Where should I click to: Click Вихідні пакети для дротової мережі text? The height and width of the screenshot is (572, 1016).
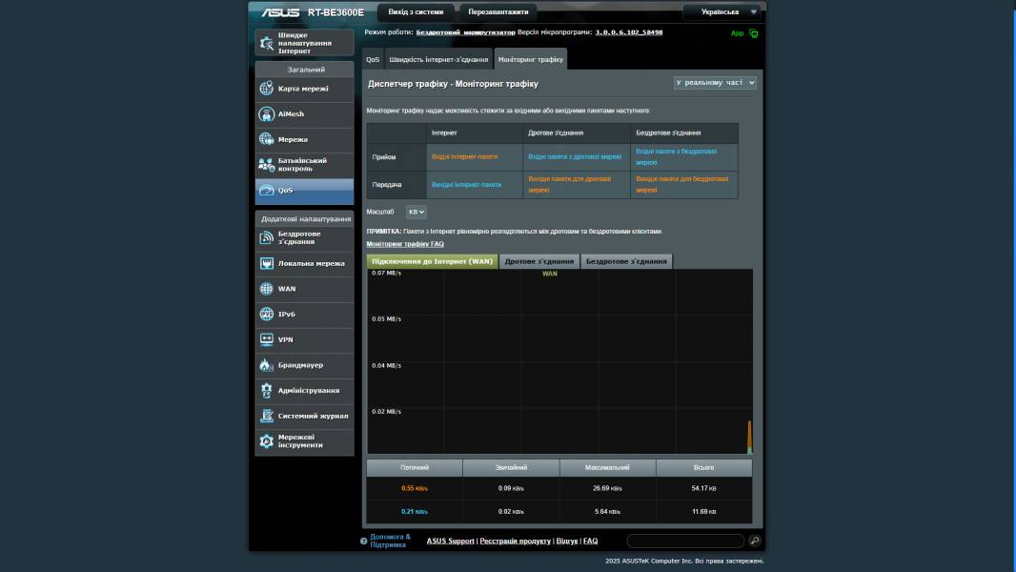click(570, 185)
